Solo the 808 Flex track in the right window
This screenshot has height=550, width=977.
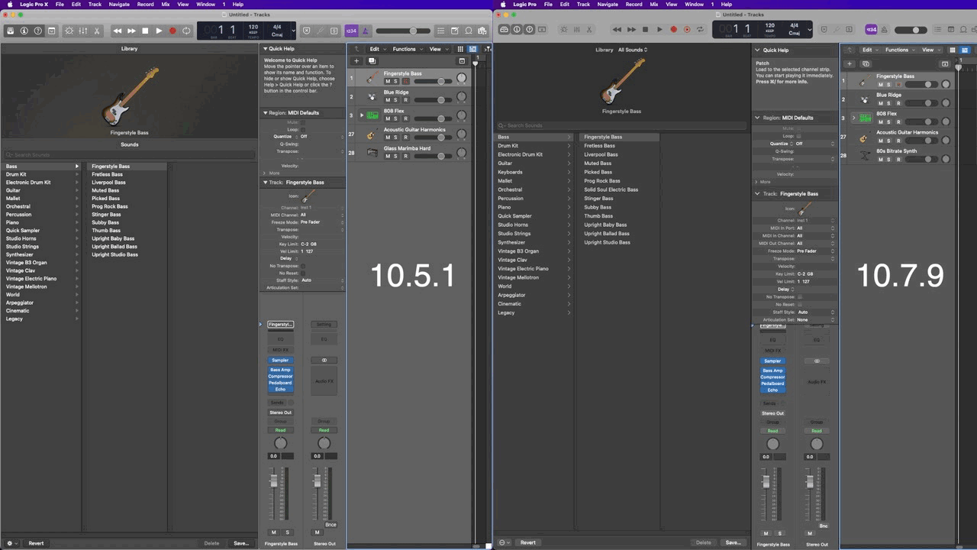pos(888,121)
